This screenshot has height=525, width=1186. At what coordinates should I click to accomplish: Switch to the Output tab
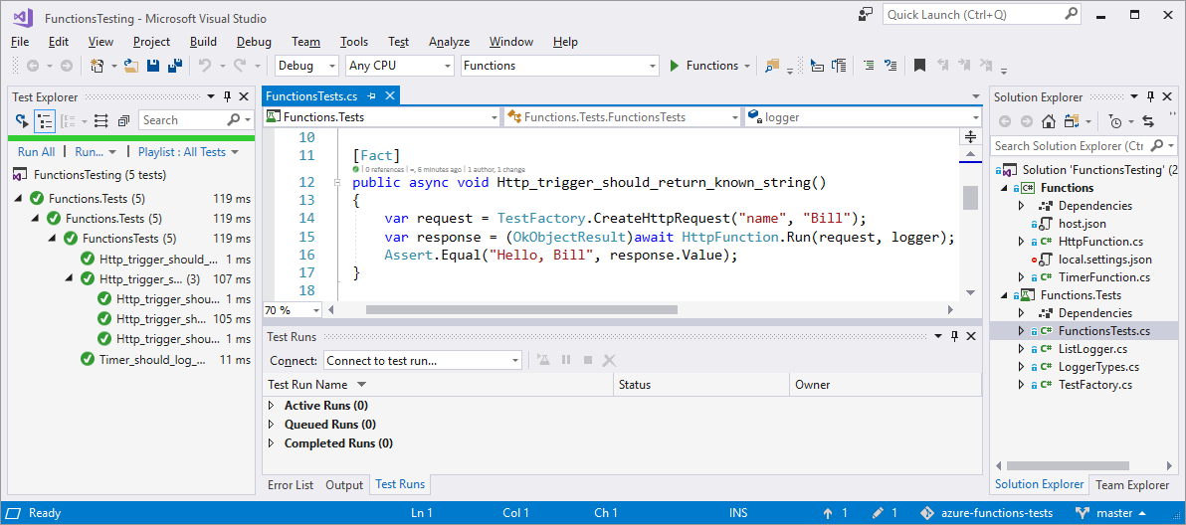[345, 485]
